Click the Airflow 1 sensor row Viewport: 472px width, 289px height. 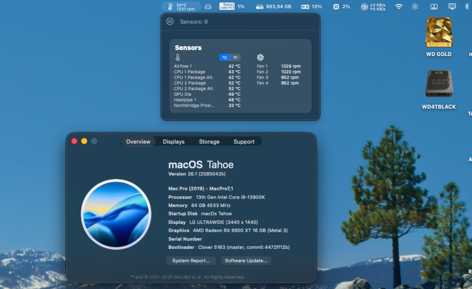coord(207,66)
